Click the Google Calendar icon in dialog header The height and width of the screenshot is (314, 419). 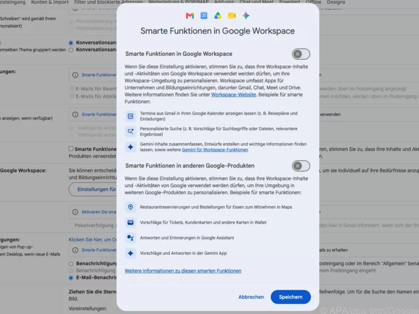coord(204,16)
